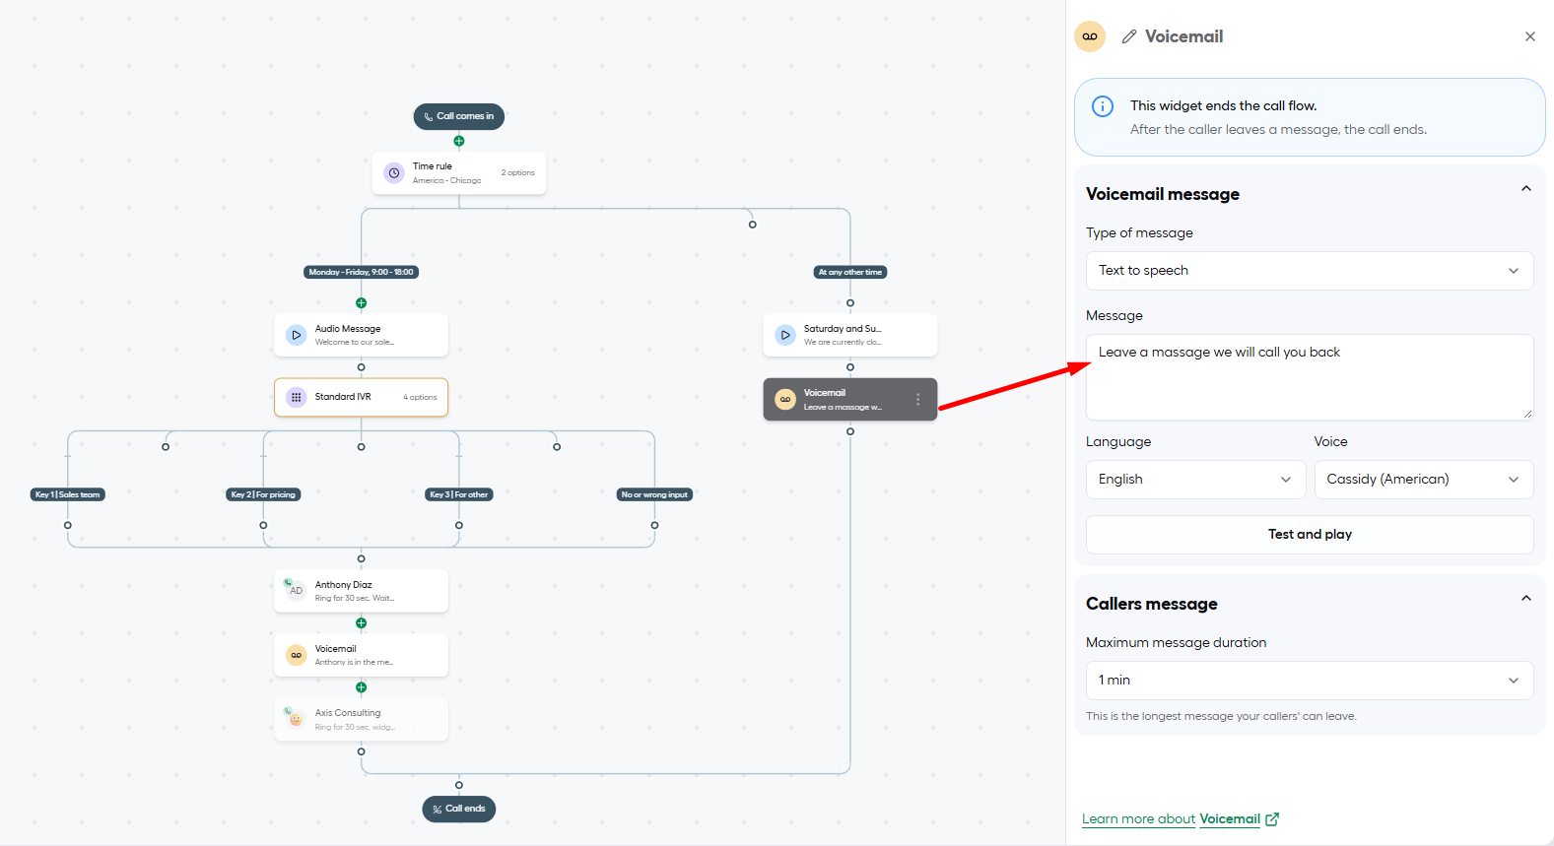The height and width of the screenshot is (846, 1554).
Task: Open the Language dropdown showing English
Action: coord(1195,480)
